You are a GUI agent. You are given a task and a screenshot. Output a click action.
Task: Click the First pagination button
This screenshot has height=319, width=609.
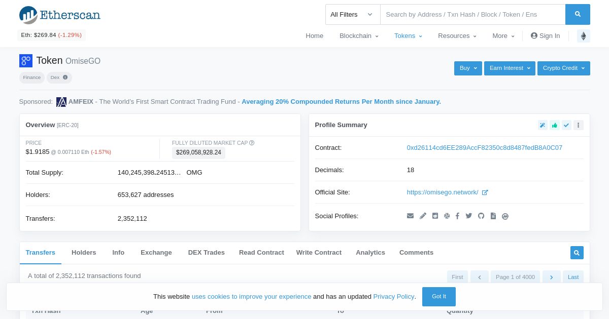[457, 277]
